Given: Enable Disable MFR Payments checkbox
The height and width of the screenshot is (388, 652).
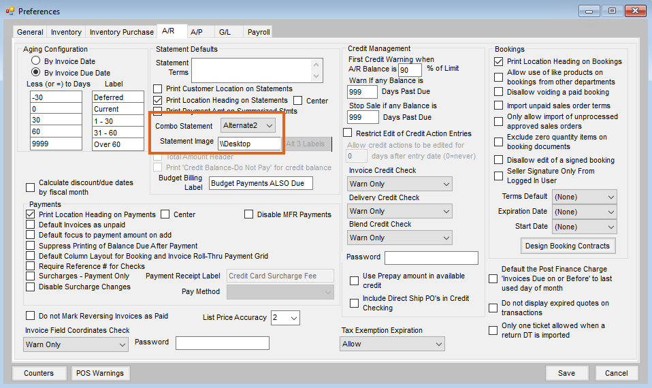Looking at the screenshot, I should tap(248, 214).
